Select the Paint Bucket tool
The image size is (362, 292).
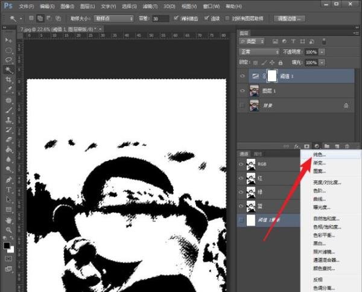[8, 150]
